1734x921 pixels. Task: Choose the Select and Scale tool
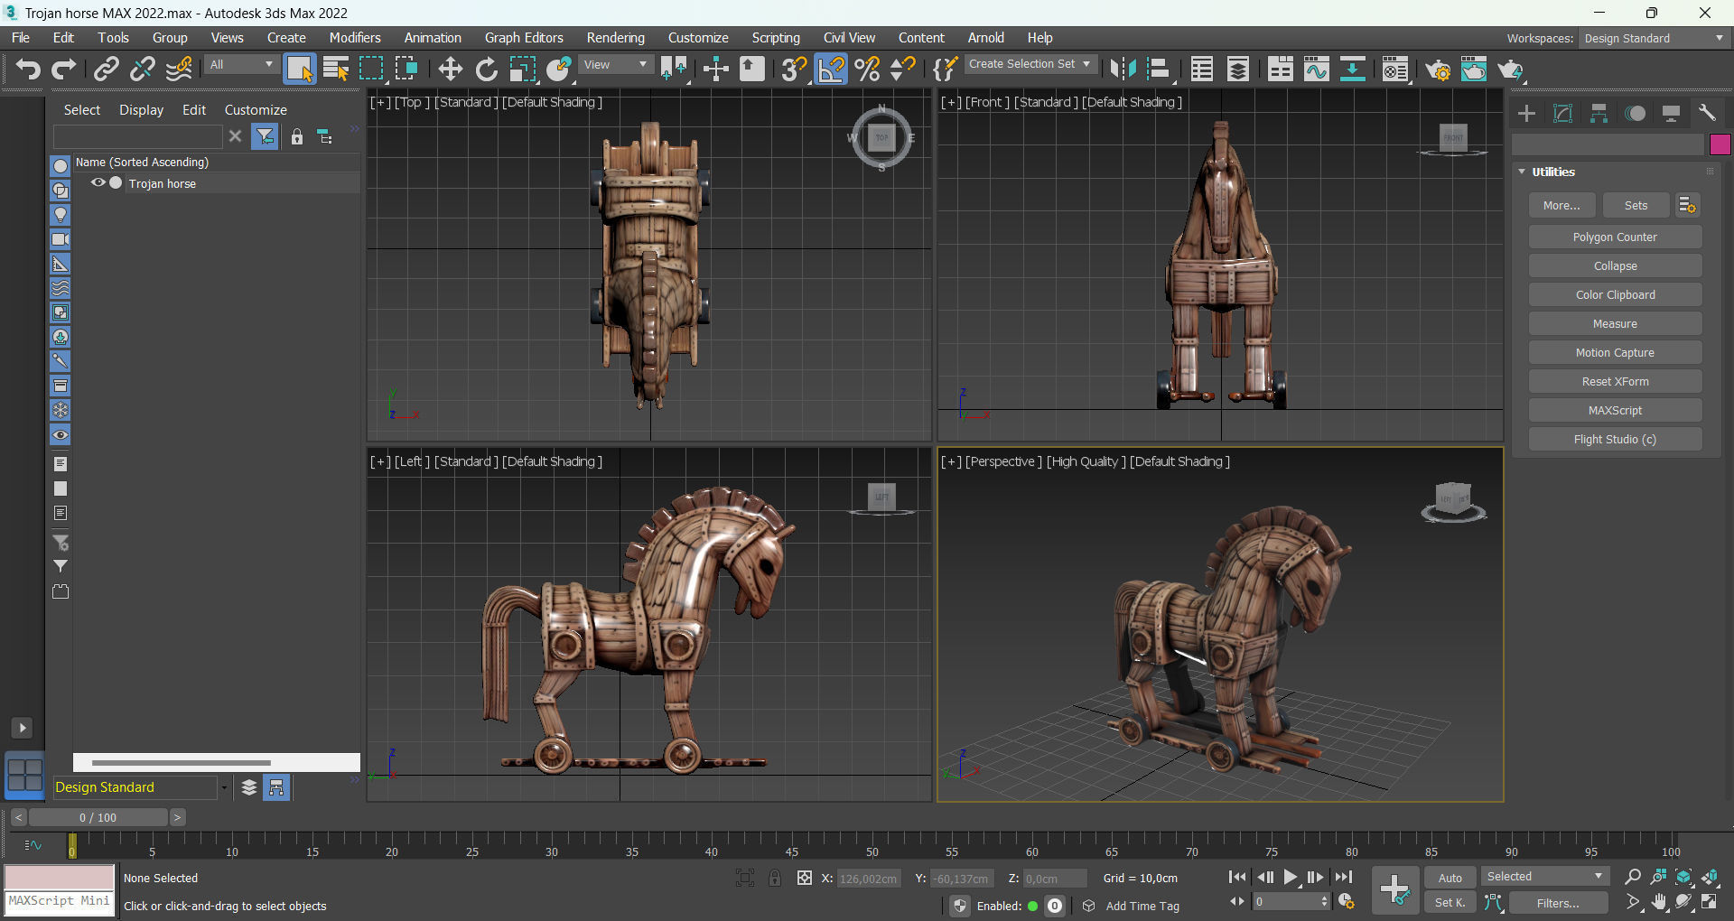point(523,69)
